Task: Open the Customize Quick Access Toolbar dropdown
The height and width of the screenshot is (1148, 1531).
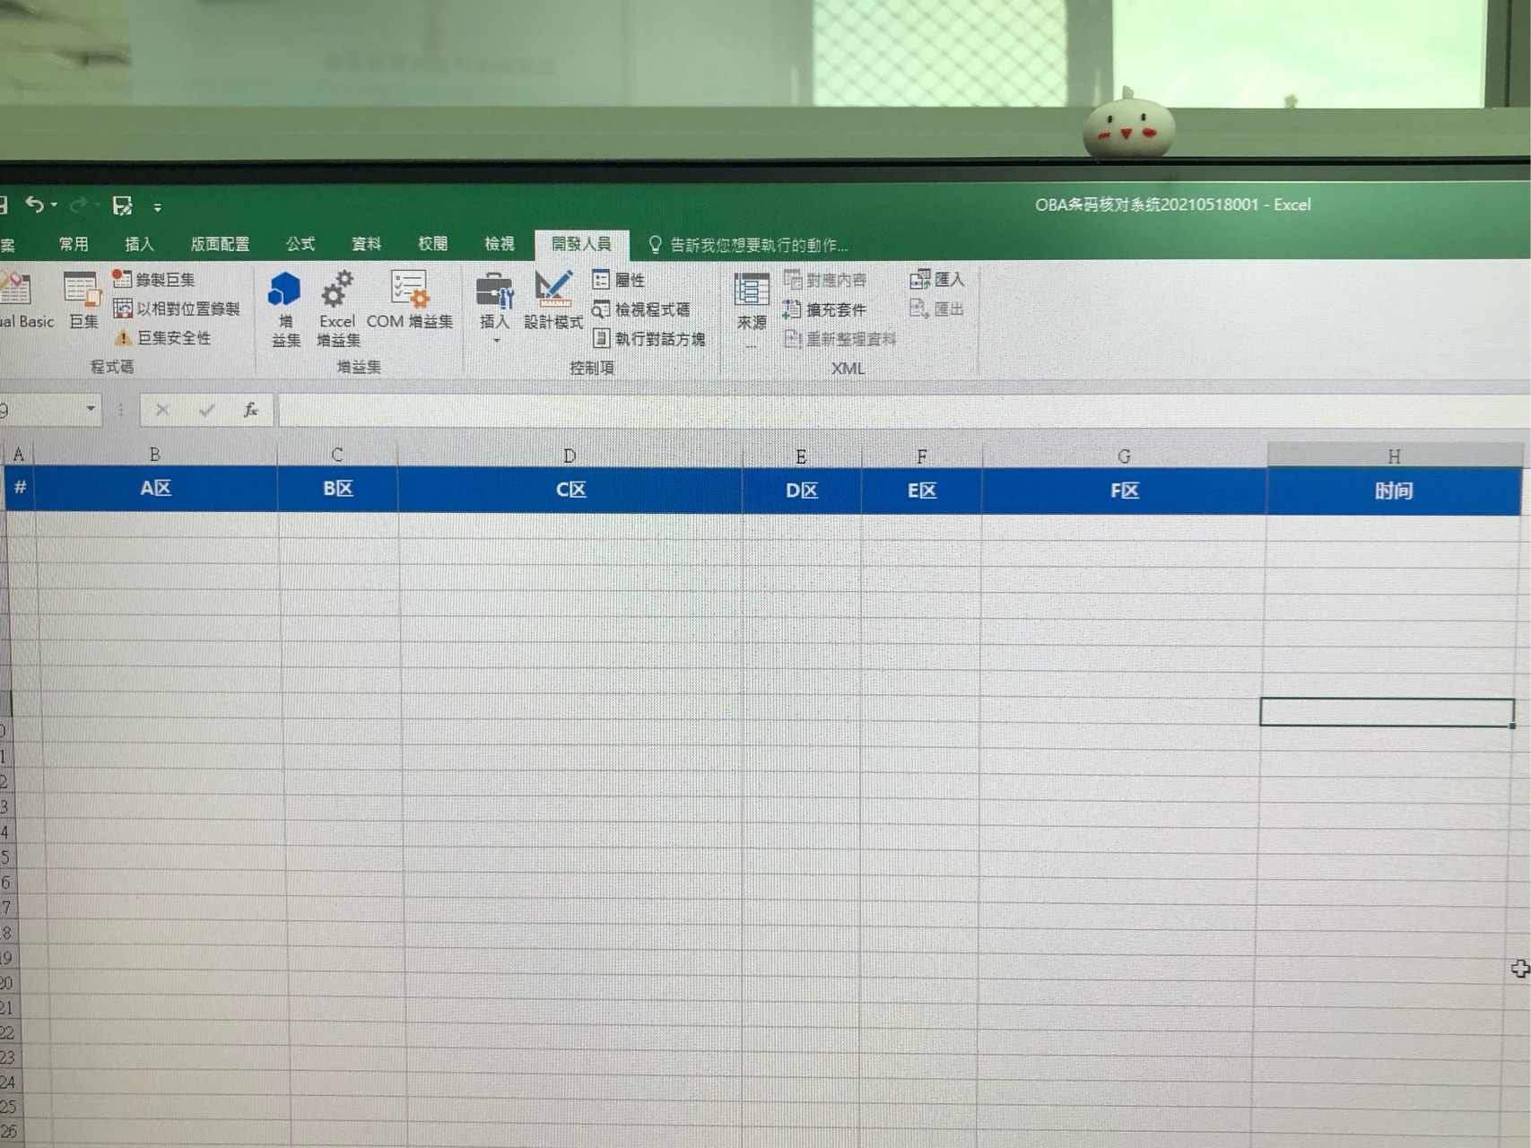Action: tap(158, 208)
